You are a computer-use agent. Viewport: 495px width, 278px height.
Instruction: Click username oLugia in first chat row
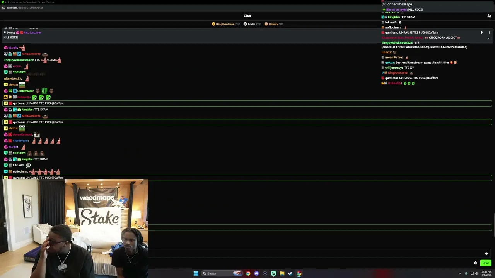pos(13,47)
